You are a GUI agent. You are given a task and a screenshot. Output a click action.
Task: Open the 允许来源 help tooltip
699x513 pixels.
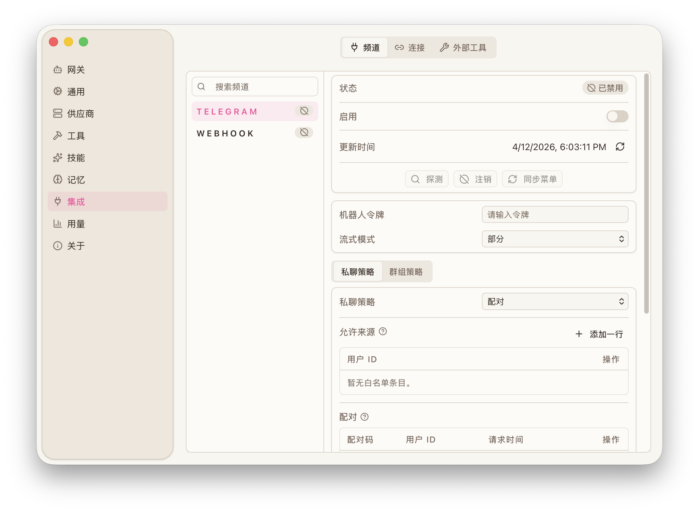pos(383,332)
